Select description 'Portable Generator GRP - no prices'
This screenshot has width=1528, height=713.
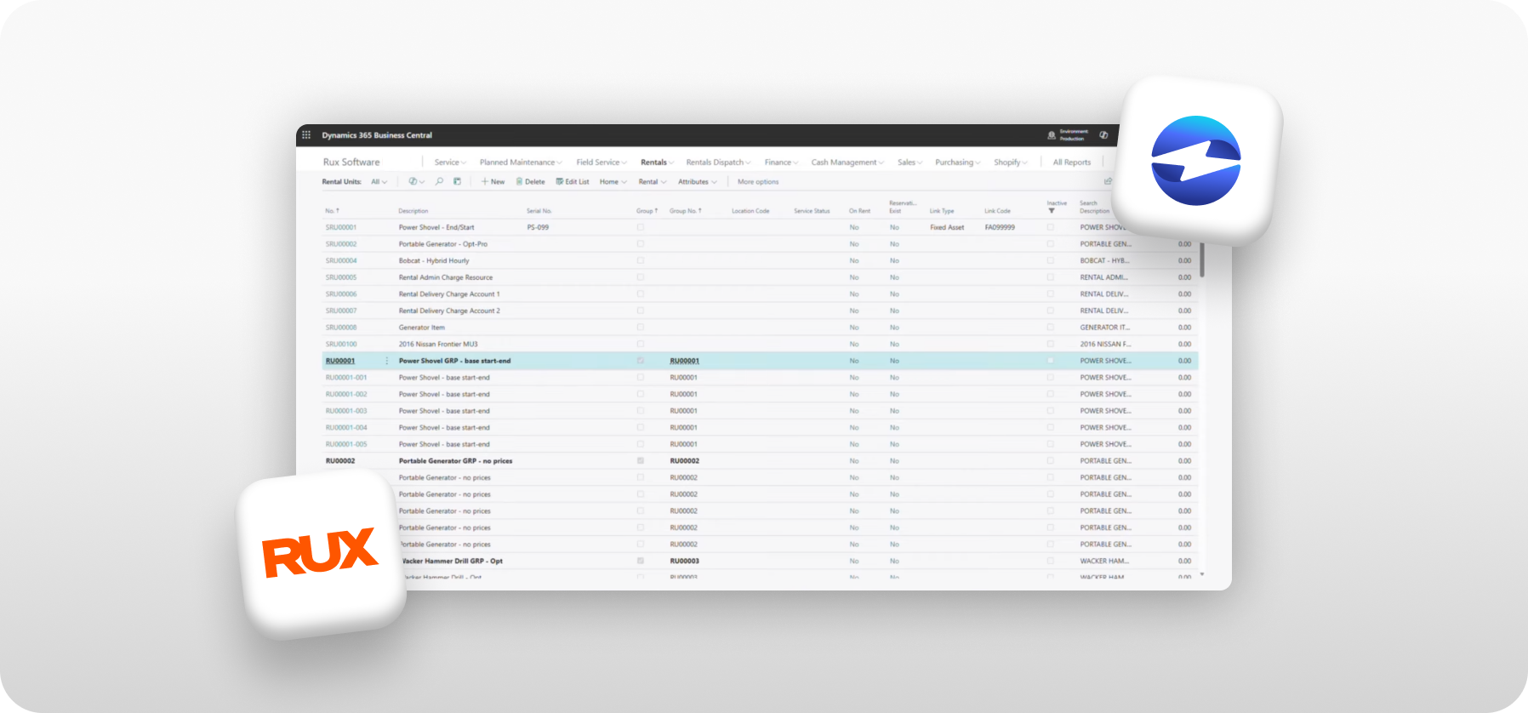click(455, 460)
